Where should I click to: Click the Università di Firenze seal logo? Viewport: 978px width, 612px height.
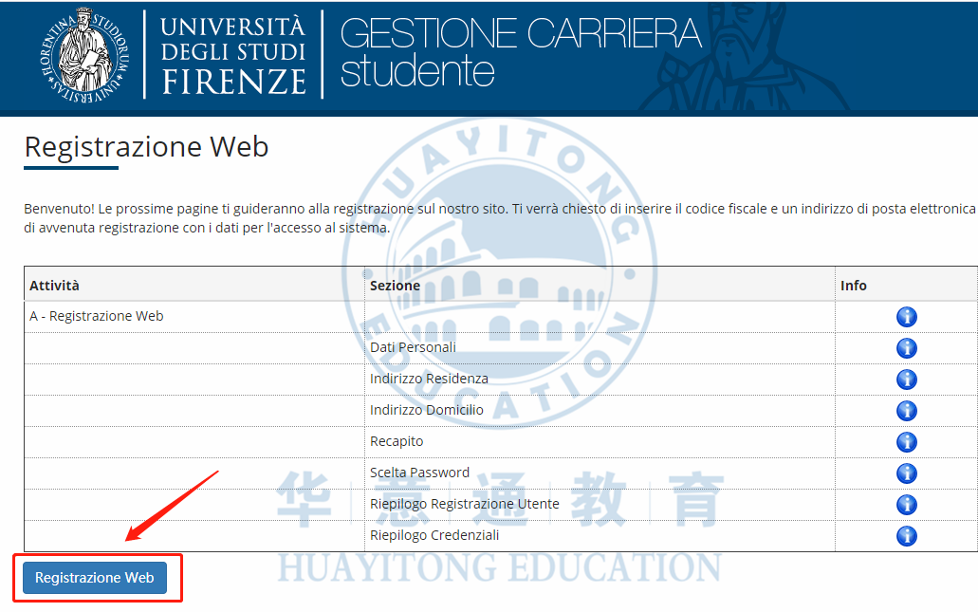pyautogui.click(x=85, y=55)
